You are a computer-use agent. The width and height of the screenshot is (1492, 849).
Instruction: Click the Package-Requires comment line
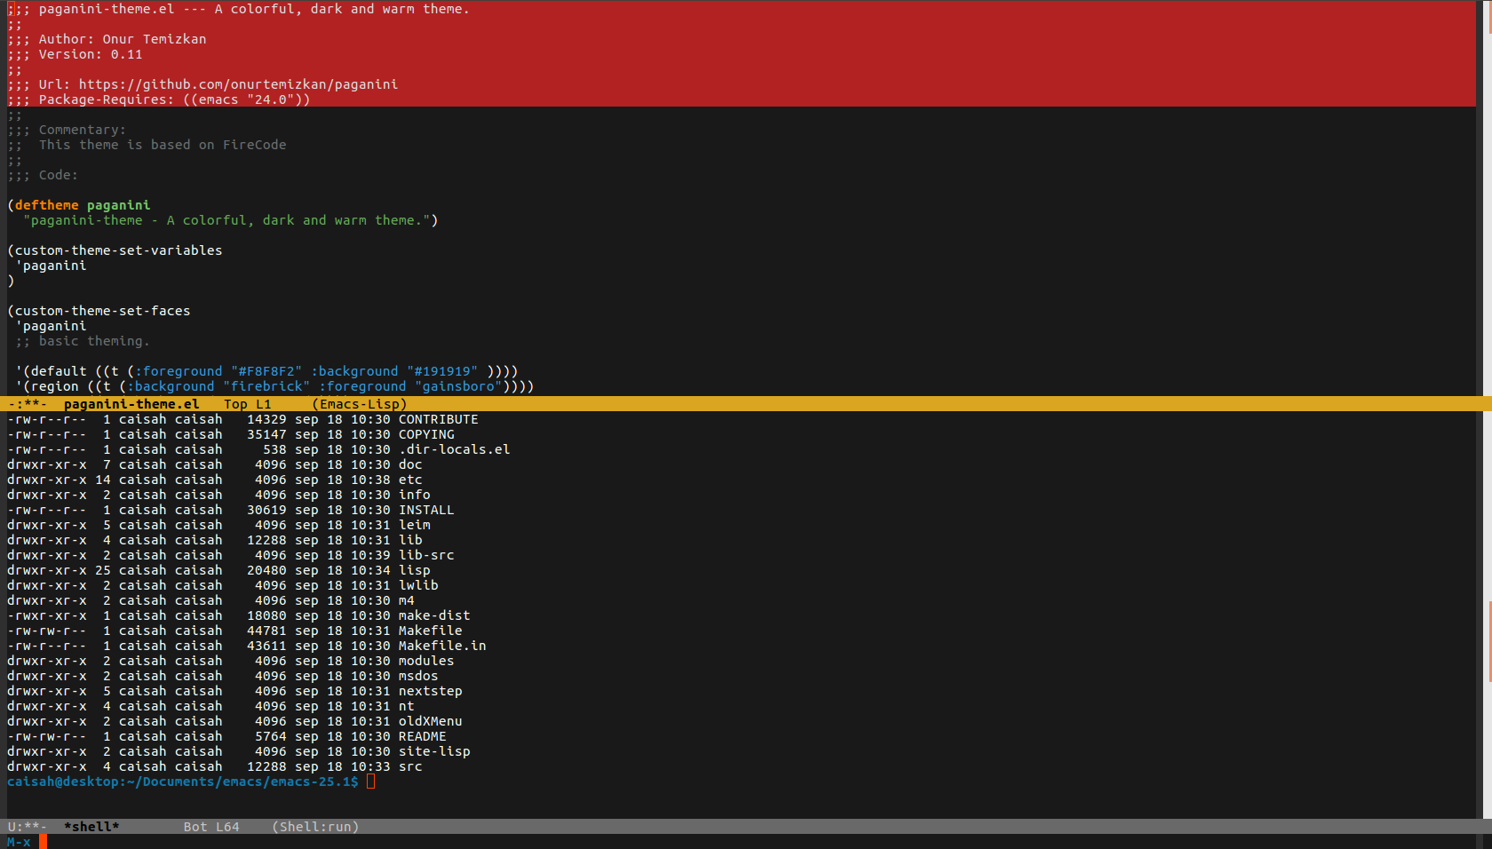click(159, 99)
